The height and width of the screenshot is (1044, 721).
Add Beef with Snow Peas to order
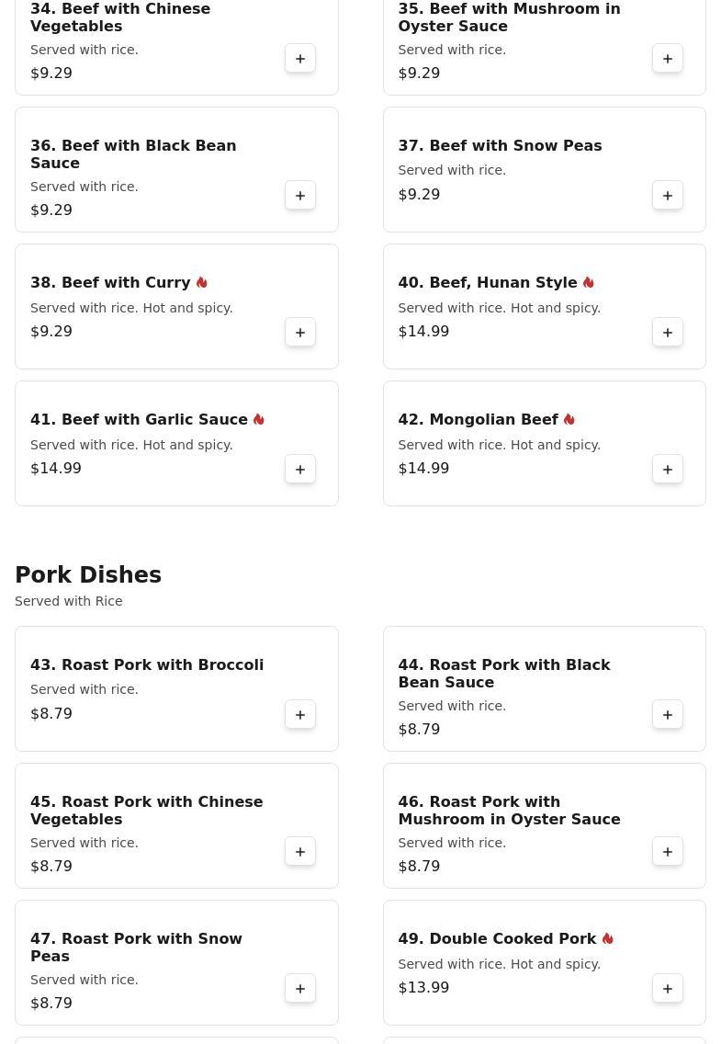click(x=668, y=196)
